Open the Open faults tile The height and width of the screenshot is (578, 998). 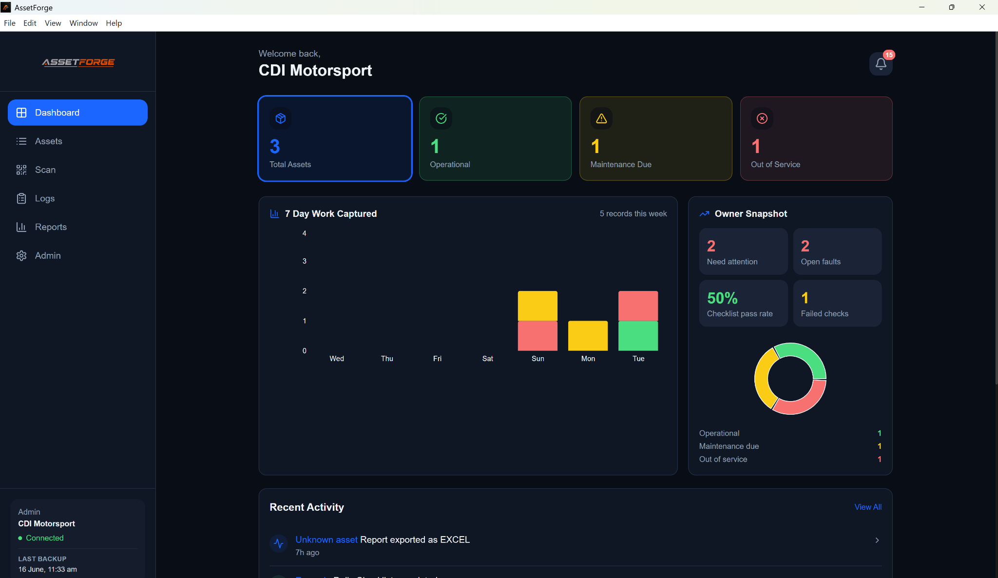click(837, 251)
